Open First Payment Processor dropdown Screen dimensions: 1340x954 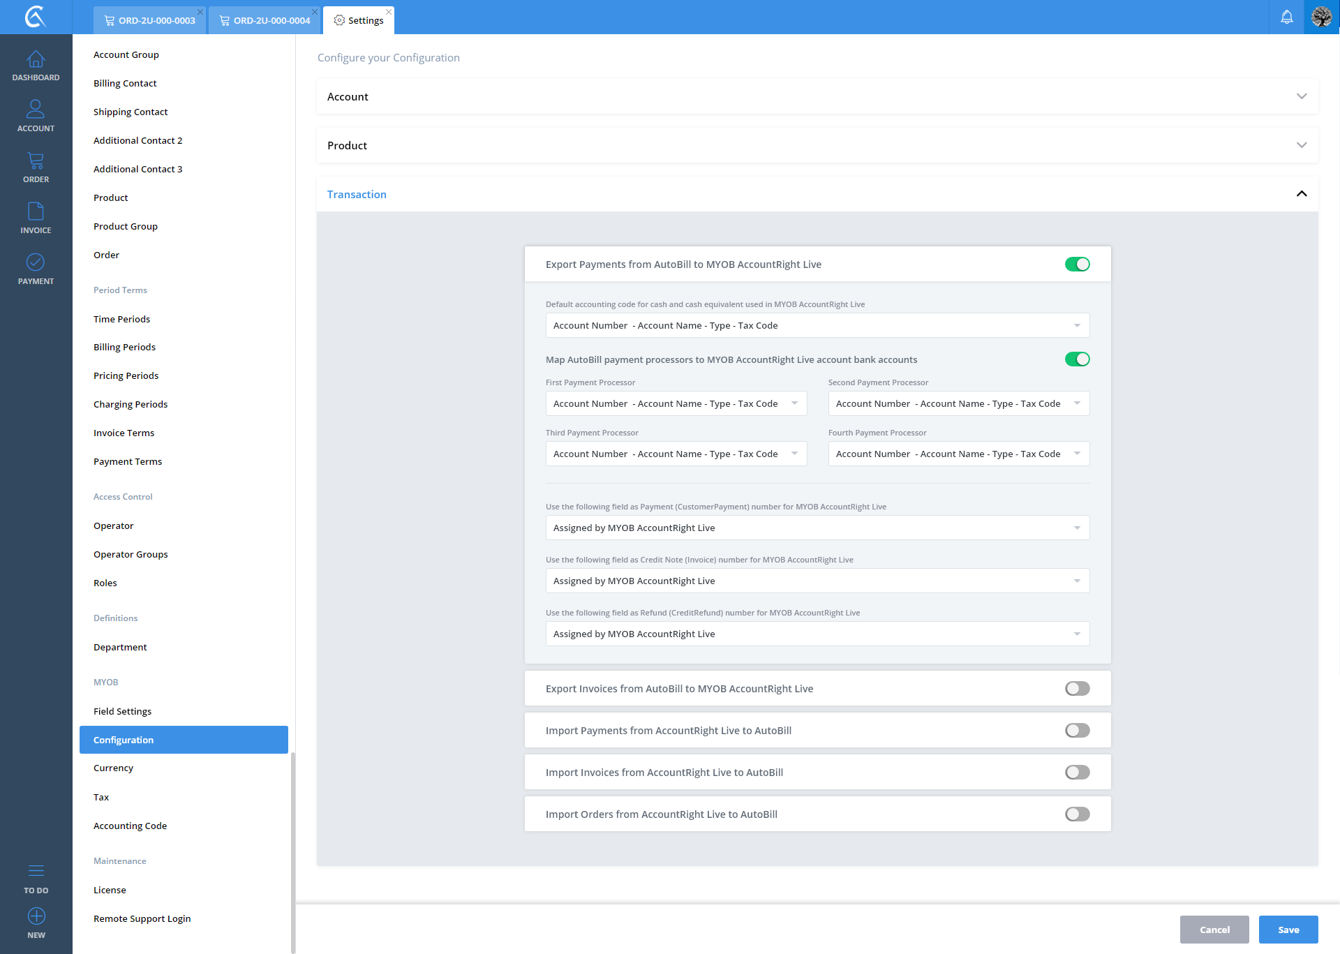point(676,403)
